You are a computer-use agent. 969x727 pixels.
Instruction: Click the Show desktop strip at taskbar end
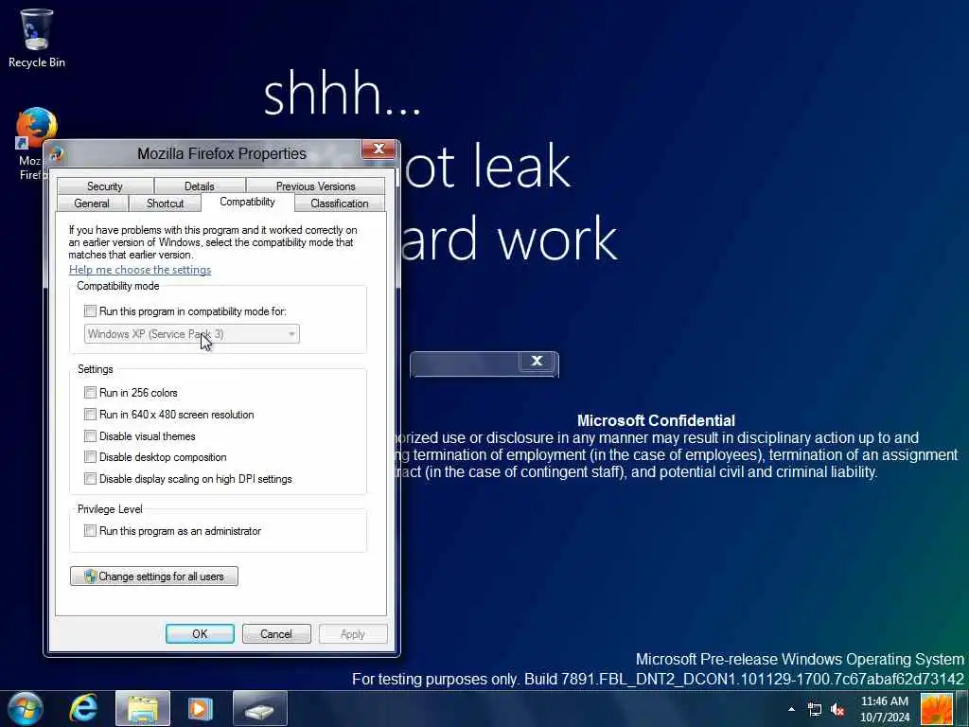(x=961, y=709)
